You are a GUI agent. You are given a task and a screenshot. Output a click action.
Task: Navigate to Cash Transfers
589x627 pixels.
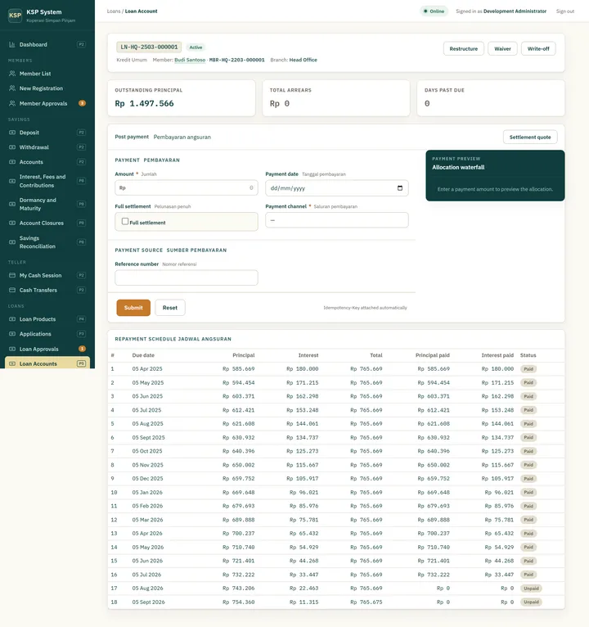pos(47,291)
